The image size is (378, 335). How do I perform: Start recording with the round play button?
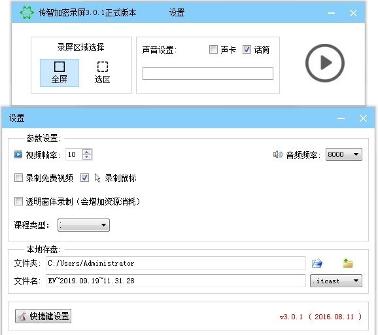[325, 63]
